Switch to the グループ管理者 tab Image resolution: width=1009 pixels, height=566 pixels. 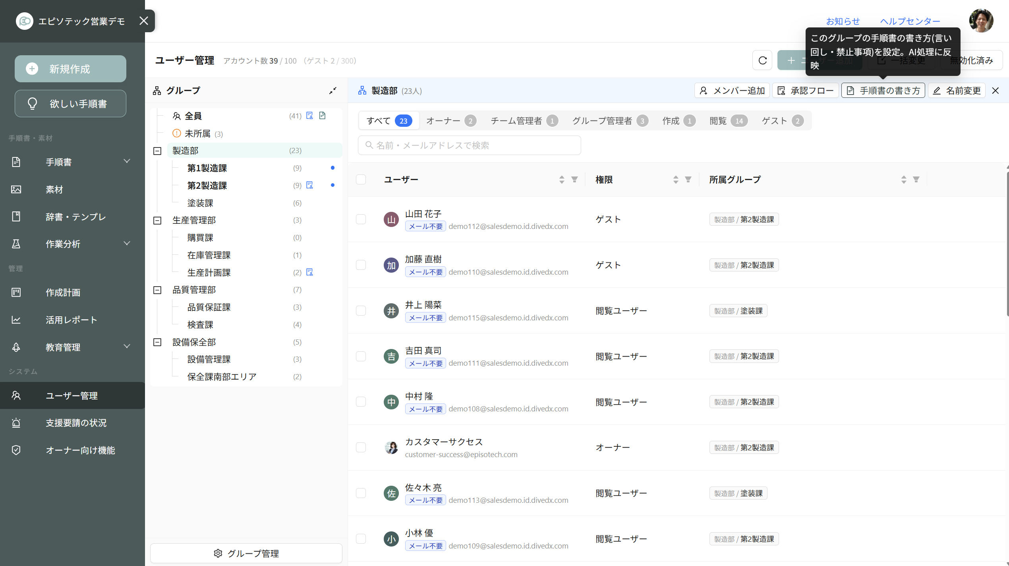[x=610, y=121]
